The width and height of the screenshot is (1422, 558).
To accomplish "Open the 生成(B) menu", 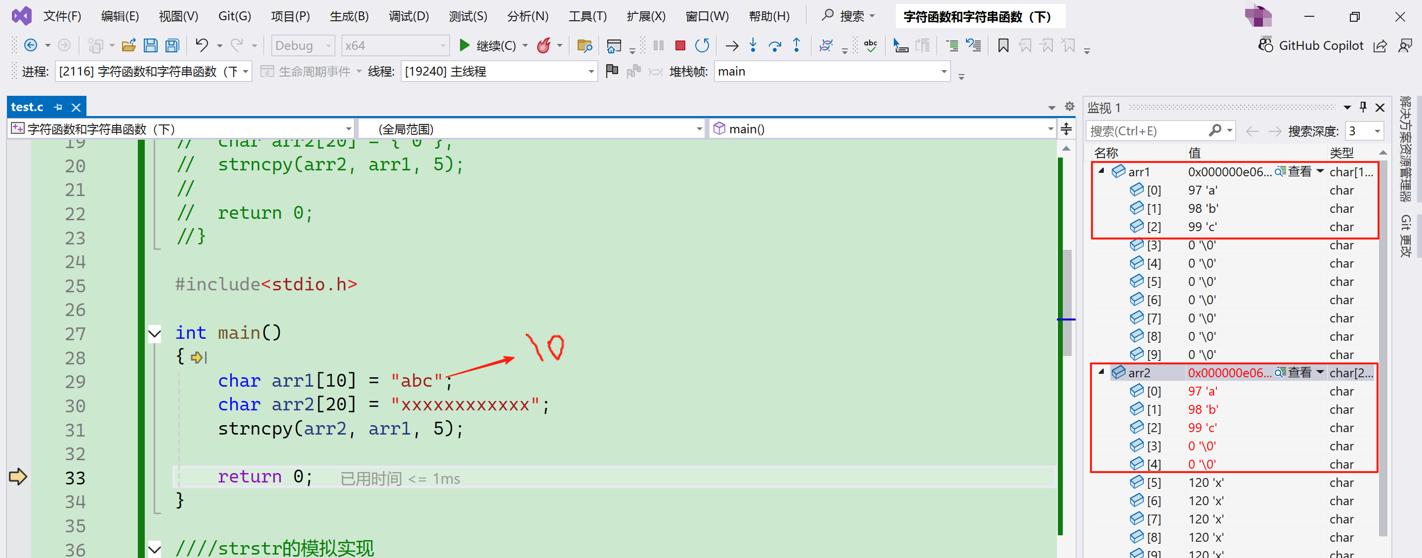I will (x=349, y=16).
